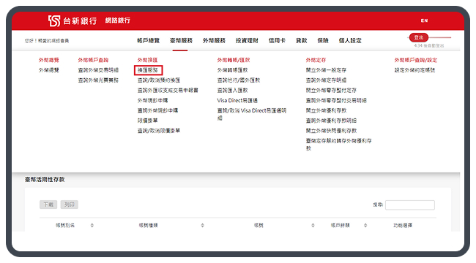
Task: Open the 外幣服務 menu
Action: tap(214, 41)
